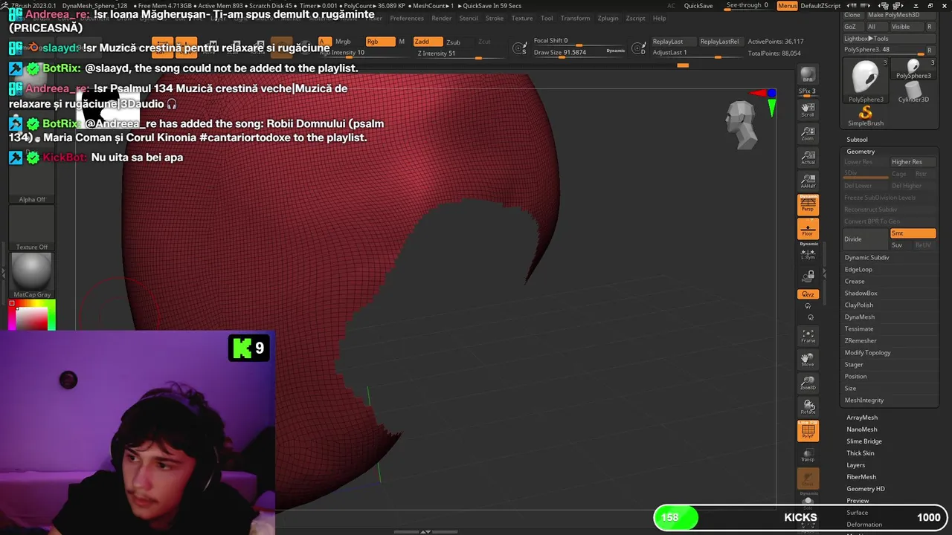The height and width of the screenshot is (535, 952).
Task: Toggle Persp perspective view icon
Action: coord(808,204)
